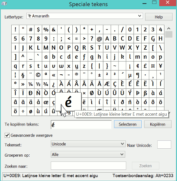The width and height of the screenshot is (177, 181).
Task: Click the character grid scrollbar thumb
Action: click(x=169, y=34)
